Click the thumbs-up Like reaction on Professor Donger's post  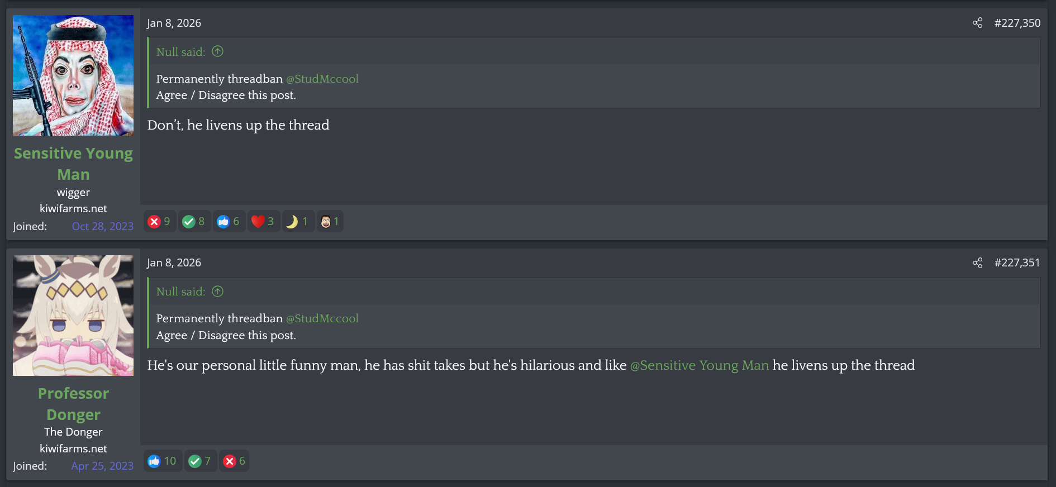pyautogui.click(x=163, y=461)
